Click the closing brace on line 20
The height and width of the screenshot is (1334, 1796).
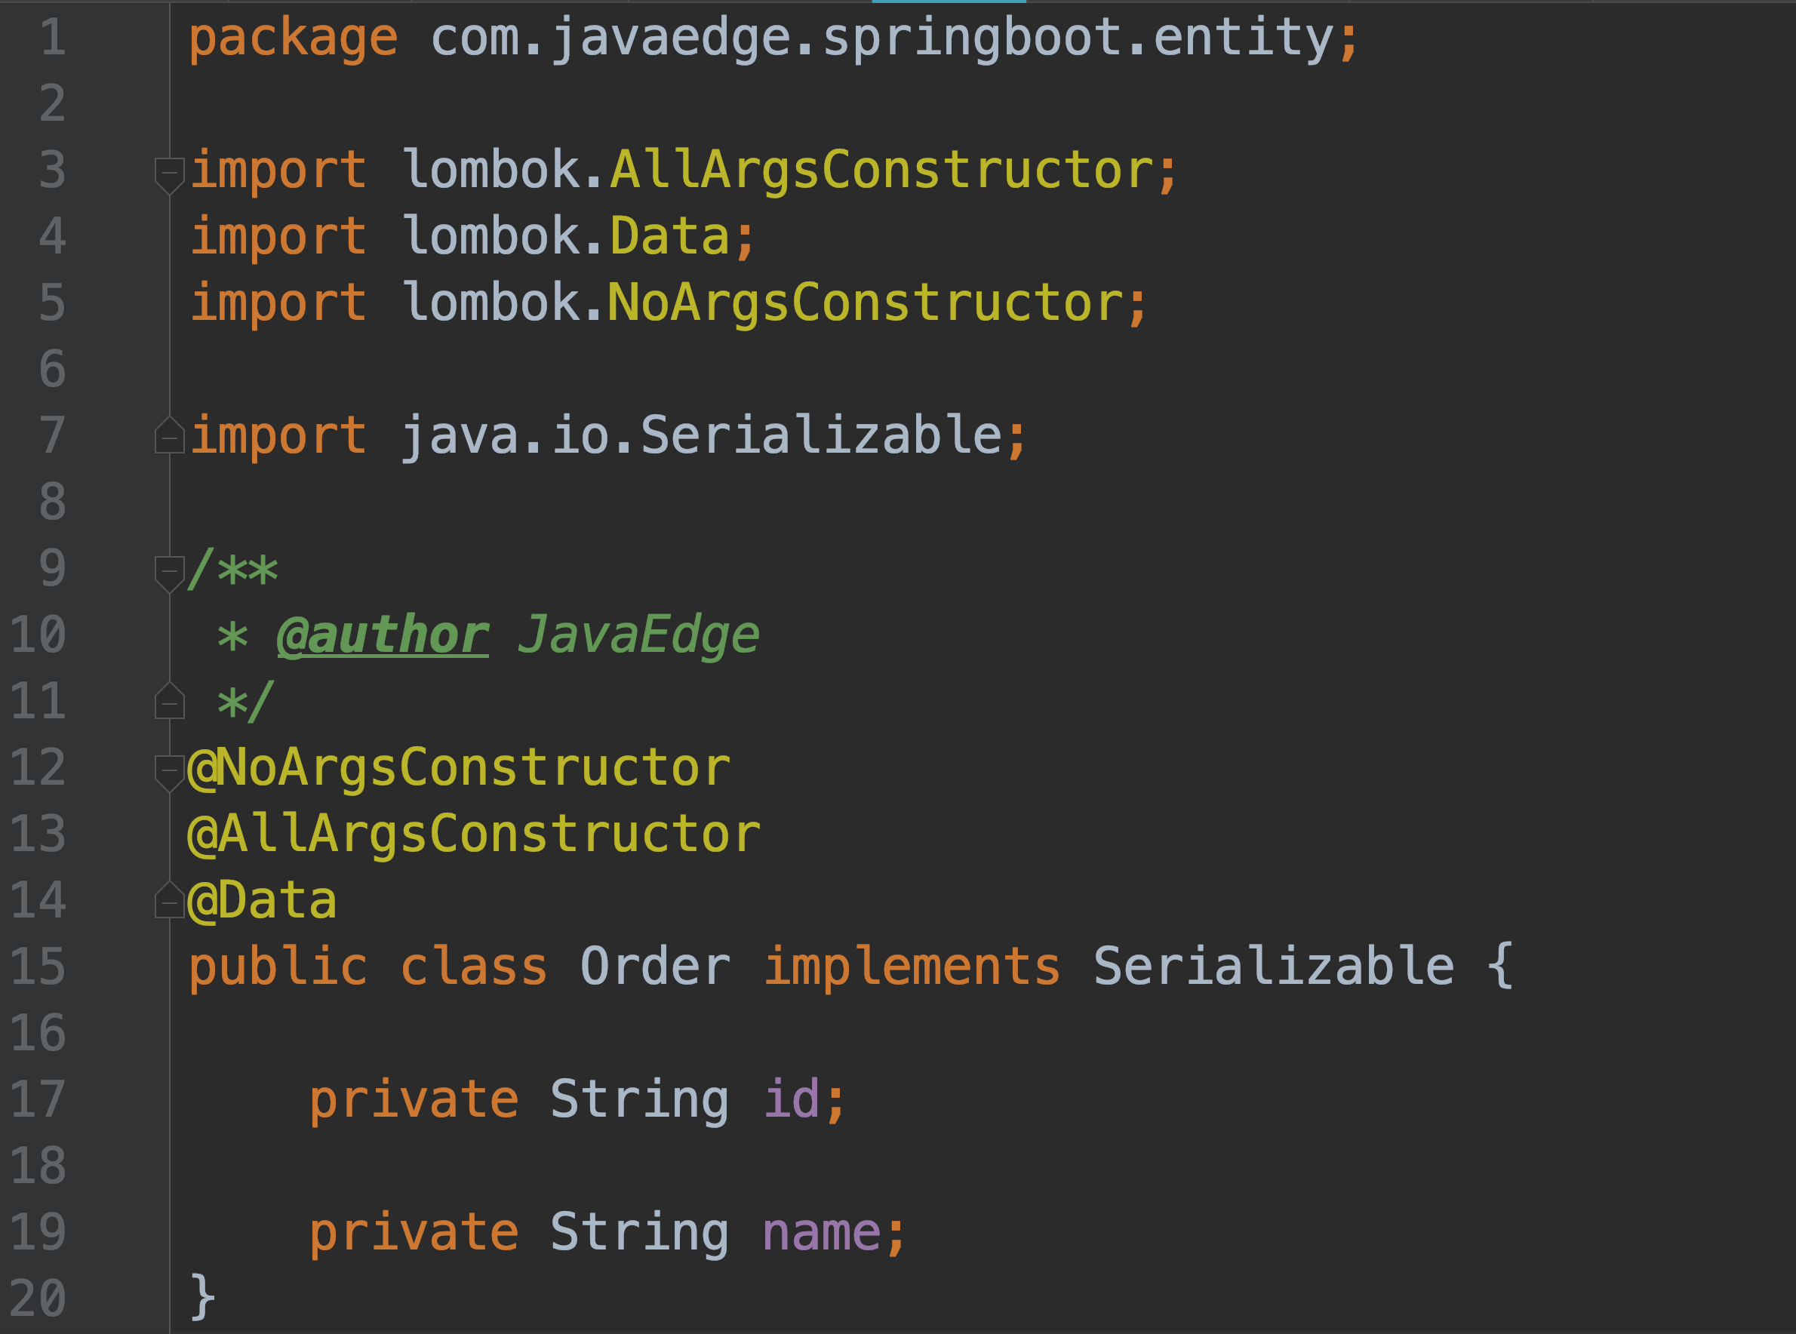202,1298
